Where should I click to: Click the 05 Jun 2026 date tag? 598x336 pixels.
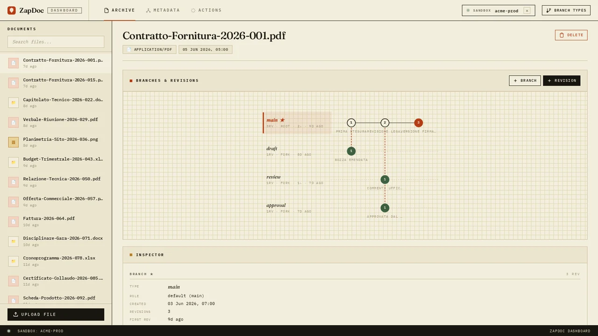coord(206,49)
